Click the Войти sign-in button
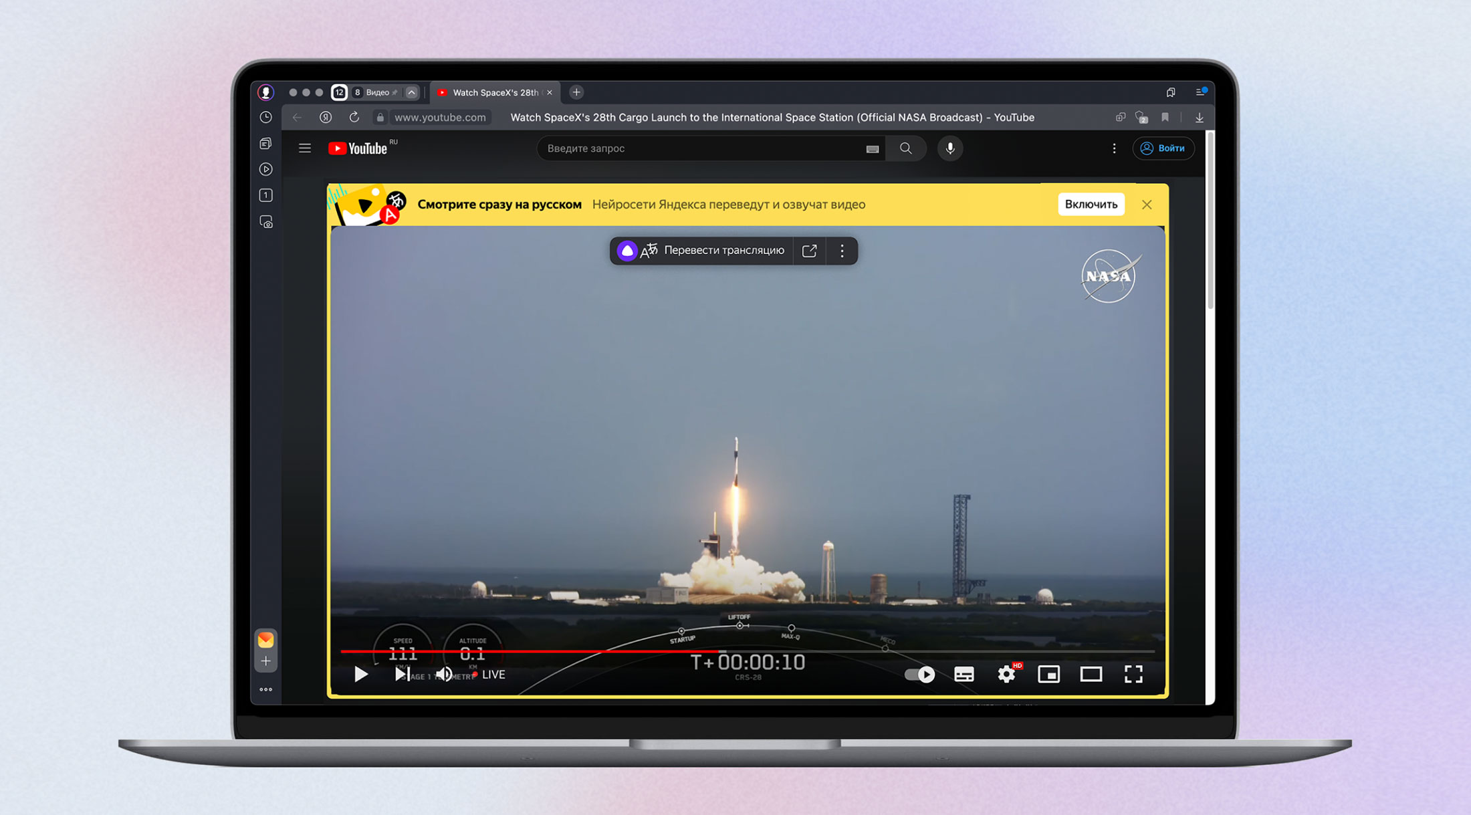This screenshot has height=815, width=1471. pyautogui.click(x=1163, y=148)
